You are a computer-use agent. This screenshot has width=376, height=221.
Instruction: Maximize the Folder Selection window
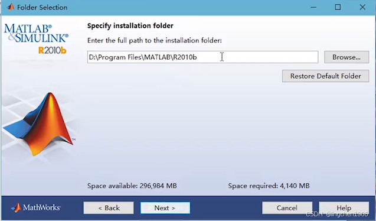[x=338, y=7]
